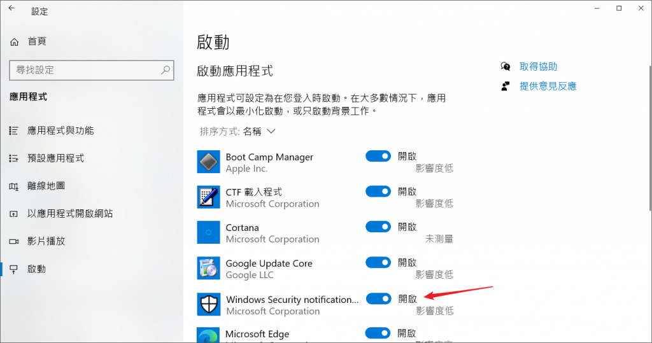Viewport: 652px width, 343px height.
Task: Click the Apple Inc. publisher text
Action: (246, 169)
